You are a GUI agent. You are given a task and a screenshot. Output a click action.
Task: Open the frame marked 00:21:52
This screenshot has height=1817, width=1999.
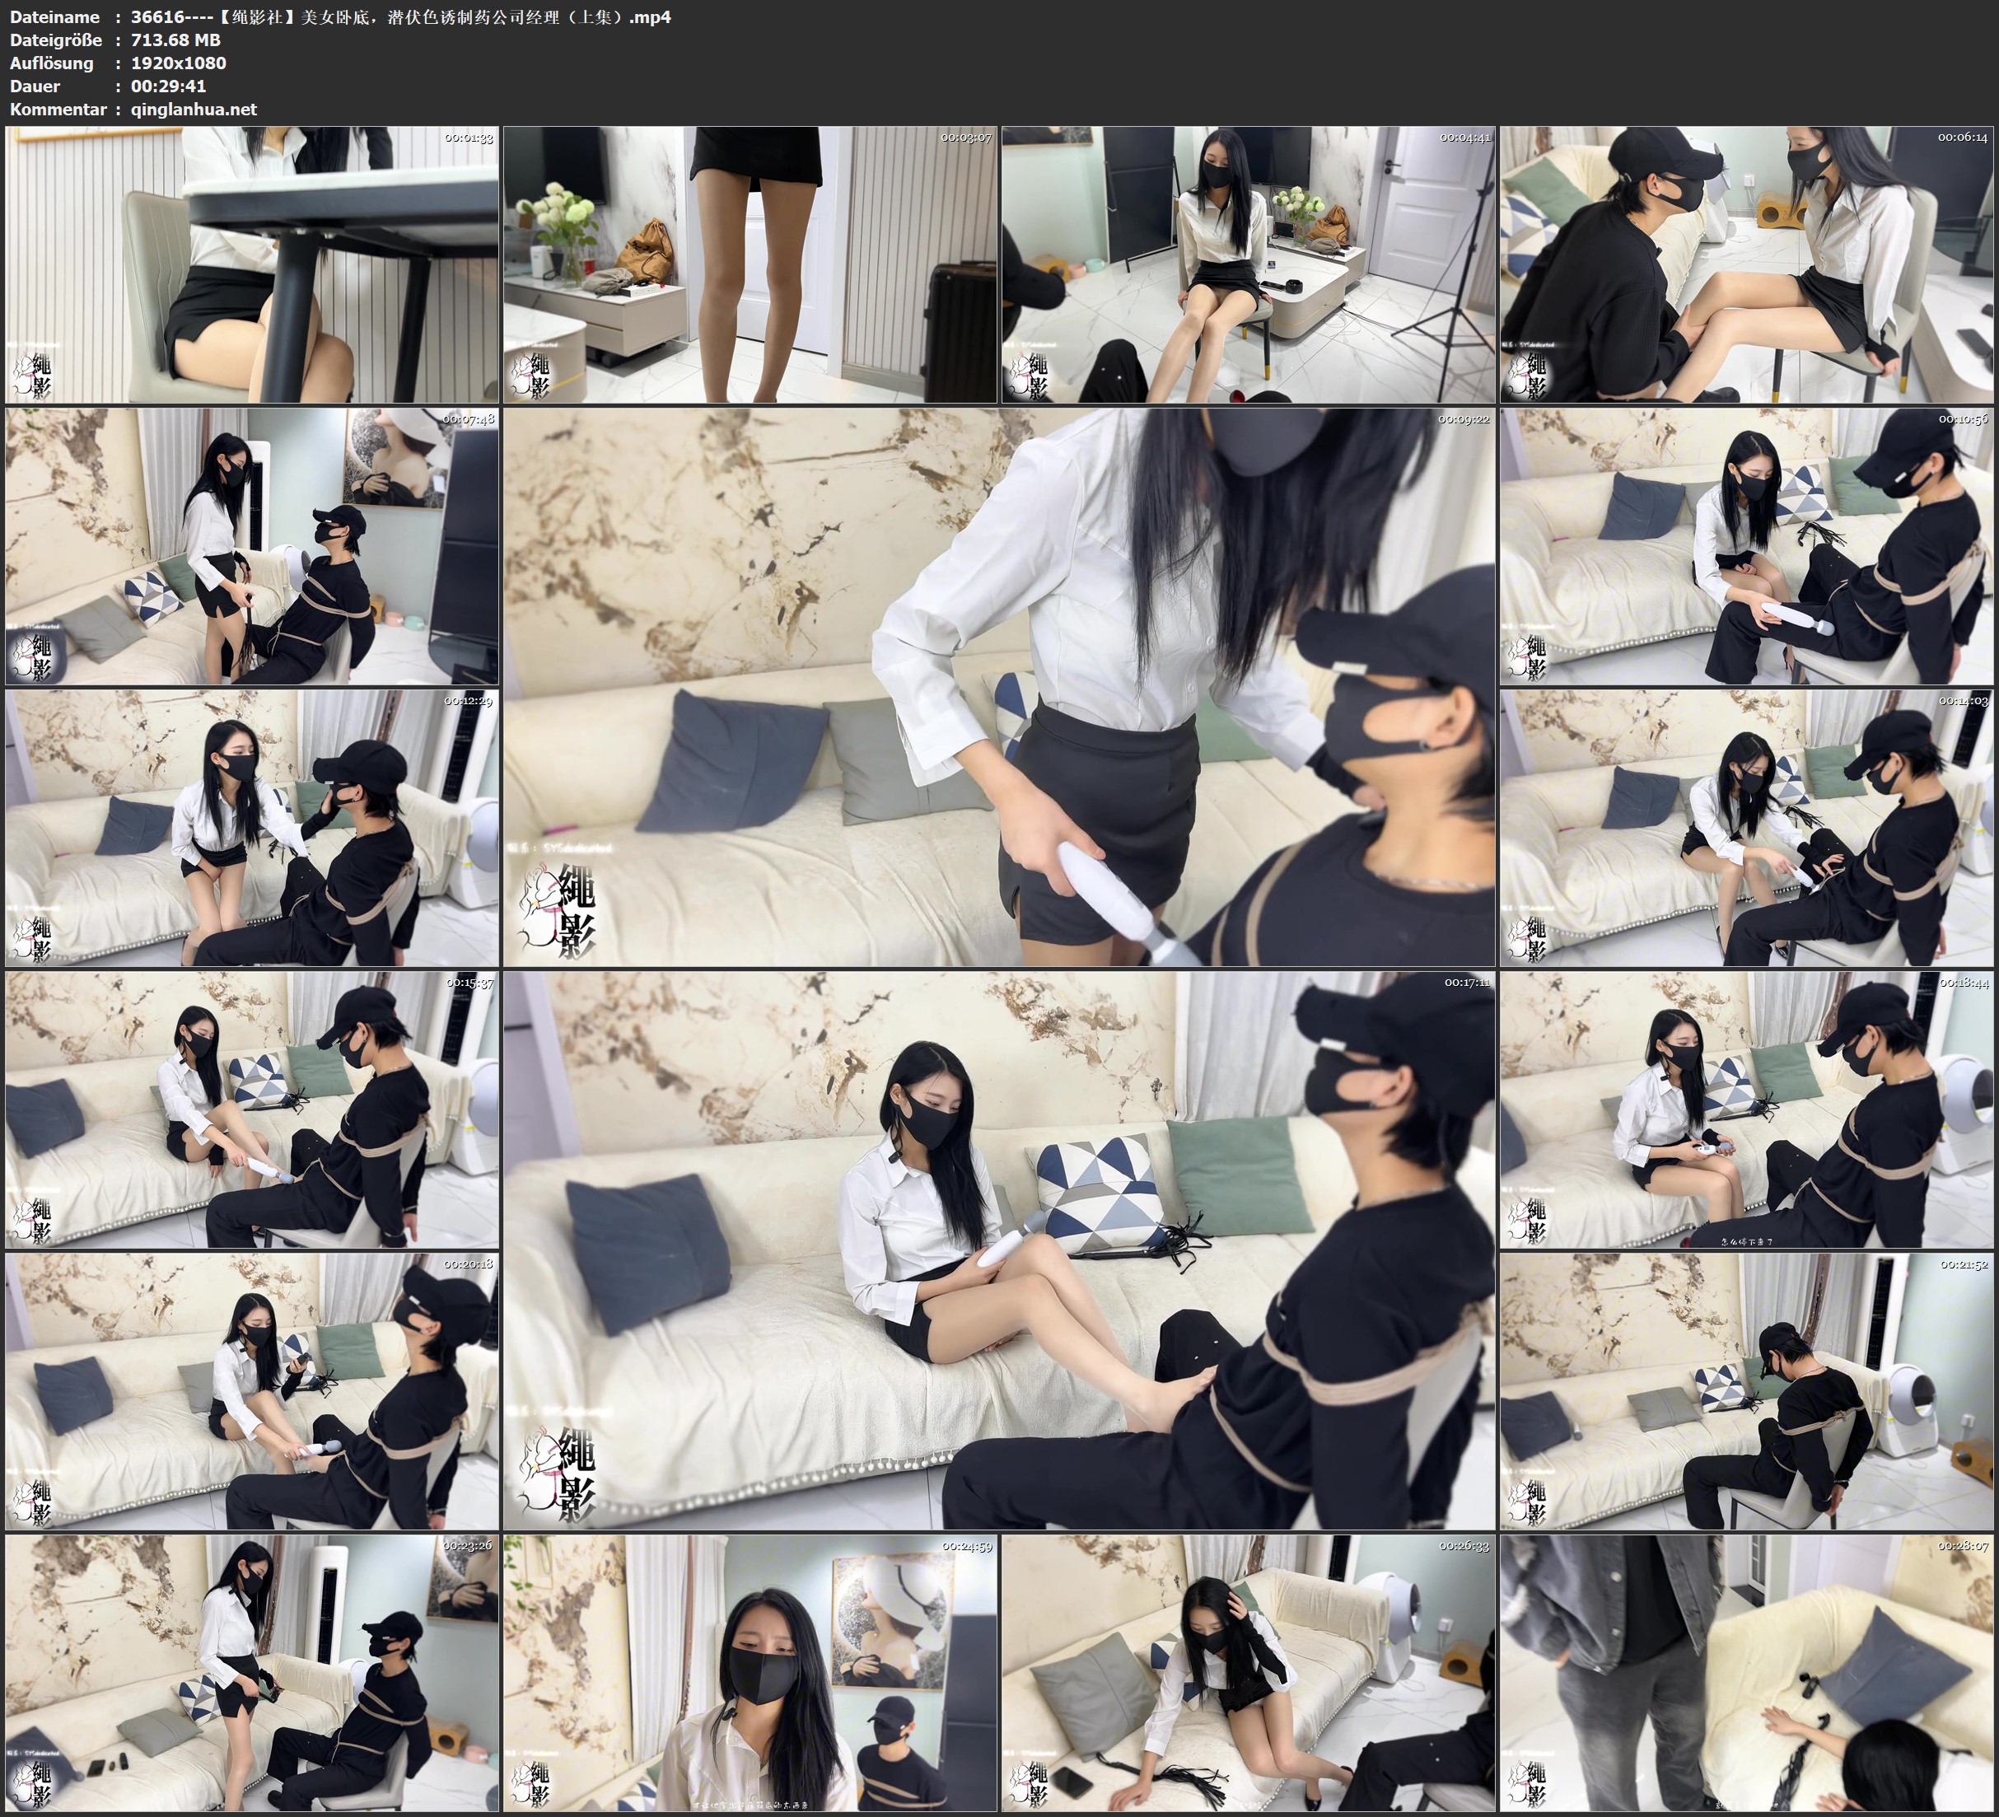(x=1746, y=1390)
